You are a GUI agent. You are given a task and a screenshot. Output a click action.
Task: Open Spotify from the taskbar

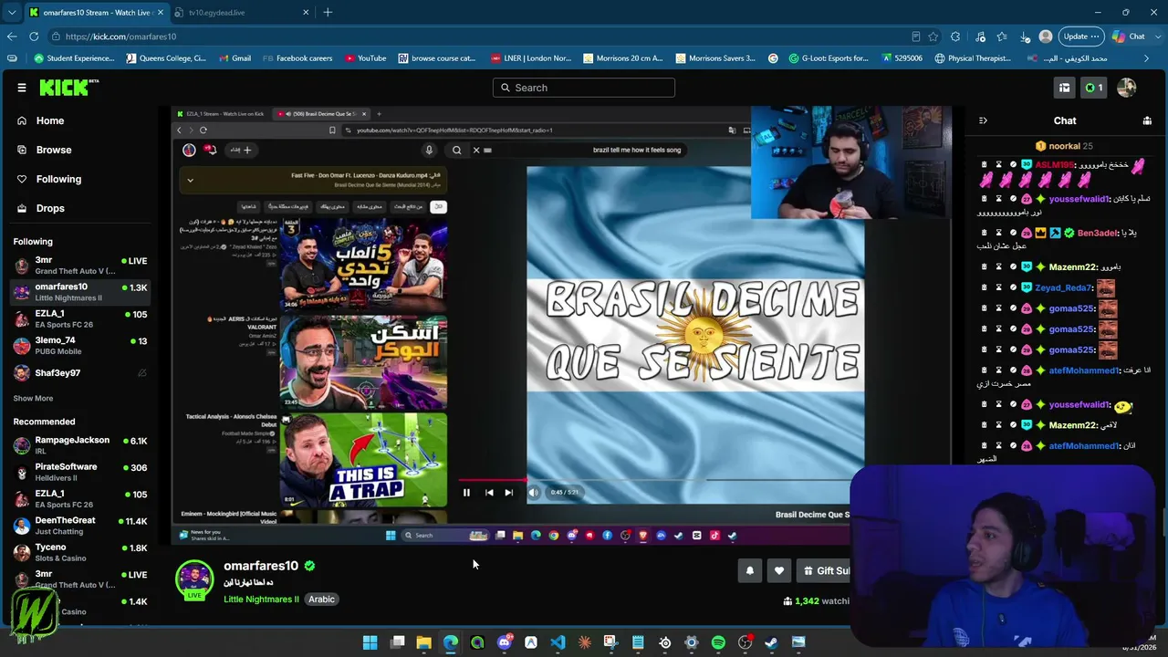tap(718, 642)
